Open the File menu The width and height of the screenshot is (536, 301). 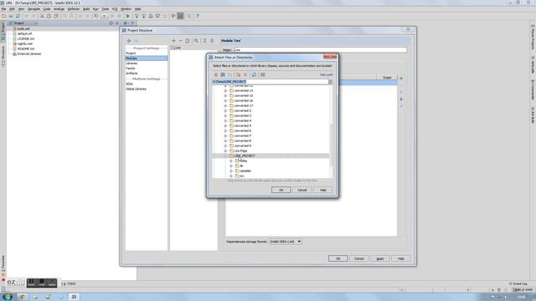[3, 9]
